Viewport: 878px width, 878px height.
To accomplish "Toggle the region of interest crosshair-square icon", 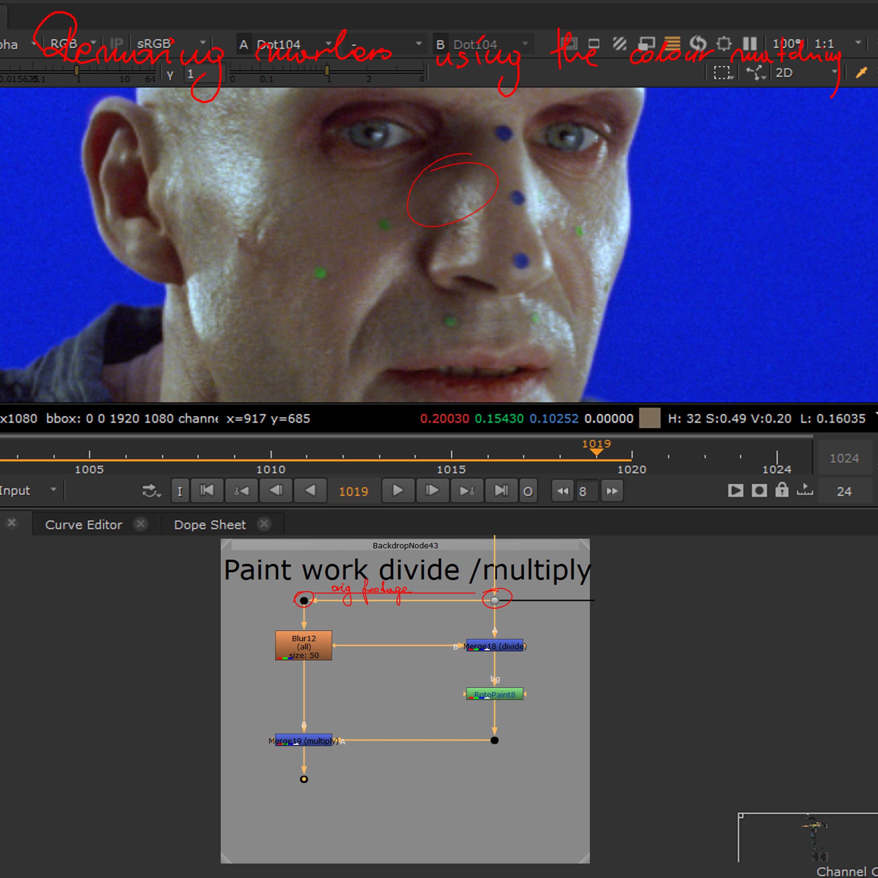I will (x=723, y=44).
